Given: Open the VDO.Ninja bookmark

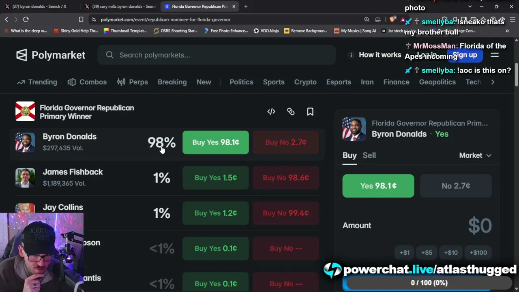Looking at the screenshot, I should coord(266,31).
